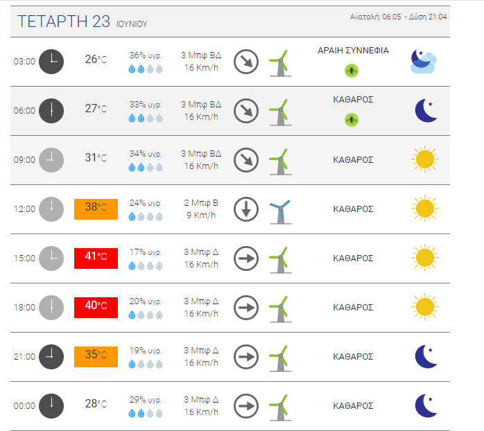Click the partly cloudy night icon at 03:00
Image resolution: width=484 pixels, height=431 pixels.
pyautogui.click(x=424, y=62)
